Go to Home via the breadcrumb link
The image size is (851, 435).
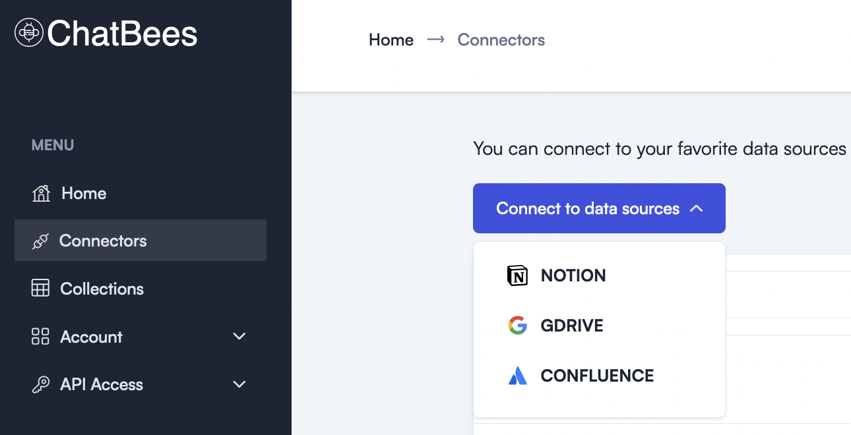[391, 40]
